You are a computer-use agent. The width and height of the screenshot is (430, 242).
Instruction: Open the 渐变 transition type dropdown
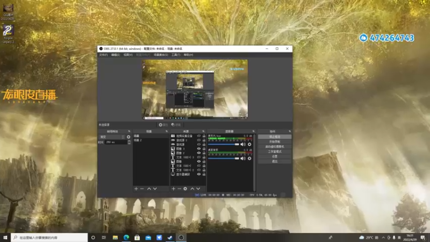(x=112, y=137)
